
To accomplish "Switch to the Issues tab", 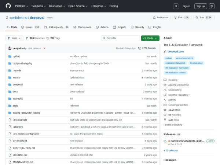I will [x=30, y=27].
